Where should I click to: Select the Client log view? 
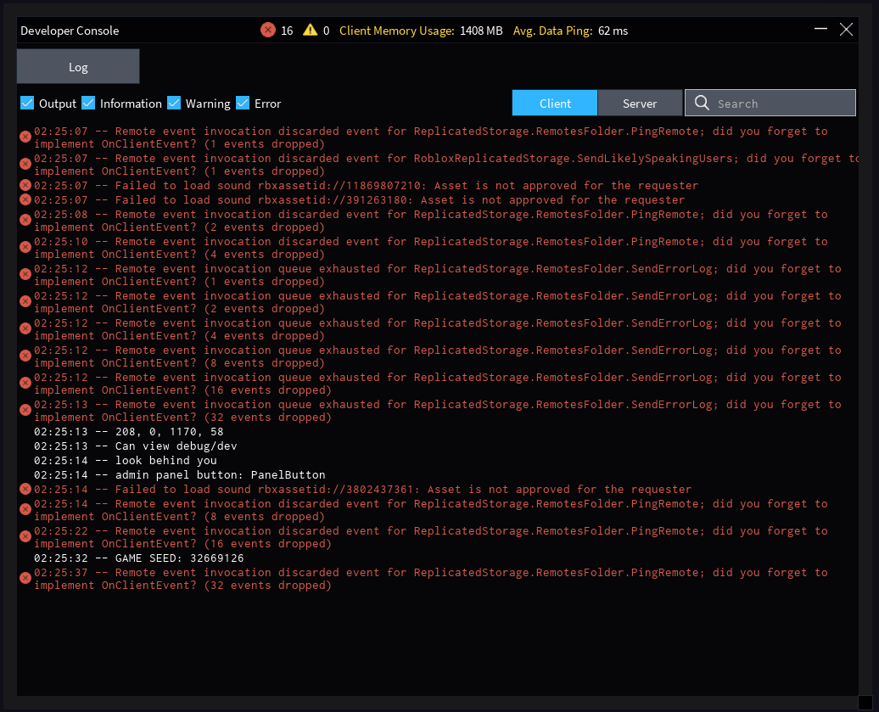[555, 103]
